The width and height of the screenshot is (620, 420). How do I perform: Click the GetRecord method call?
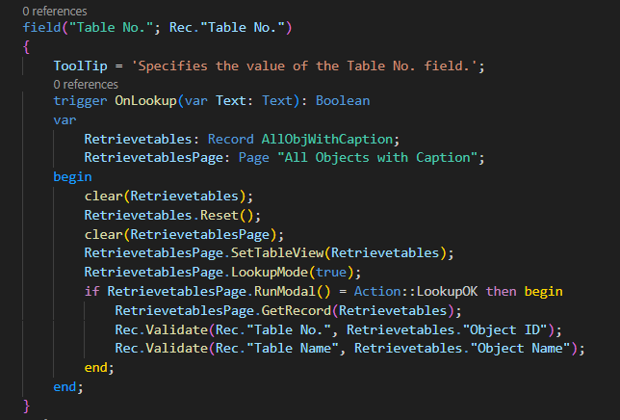[x=297, y=310]
